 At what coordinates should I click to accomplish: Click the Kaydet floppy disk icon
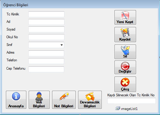coord(125,33)
